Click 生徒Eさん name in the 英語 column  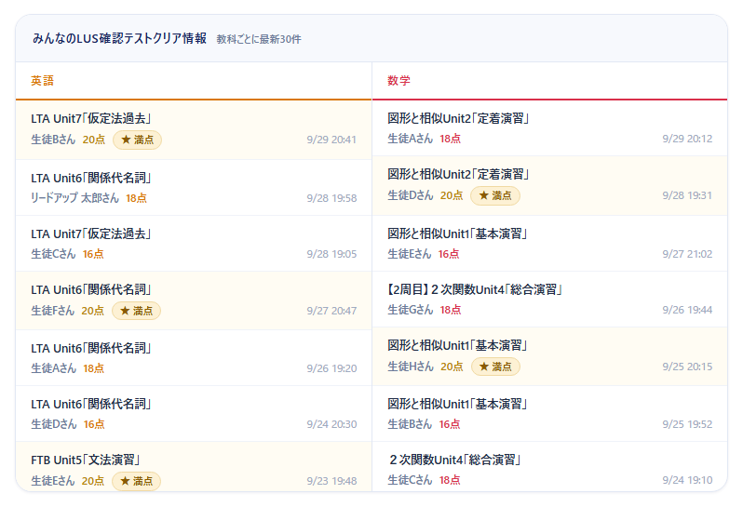point(52,481)
